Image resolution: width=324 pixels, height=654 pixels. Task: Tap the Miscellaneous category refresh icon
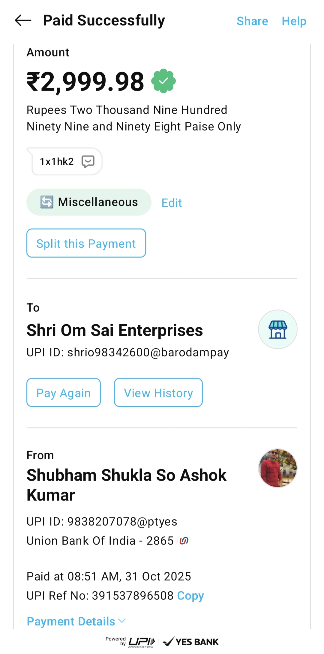pyautogui.click(x=47, y=202)
